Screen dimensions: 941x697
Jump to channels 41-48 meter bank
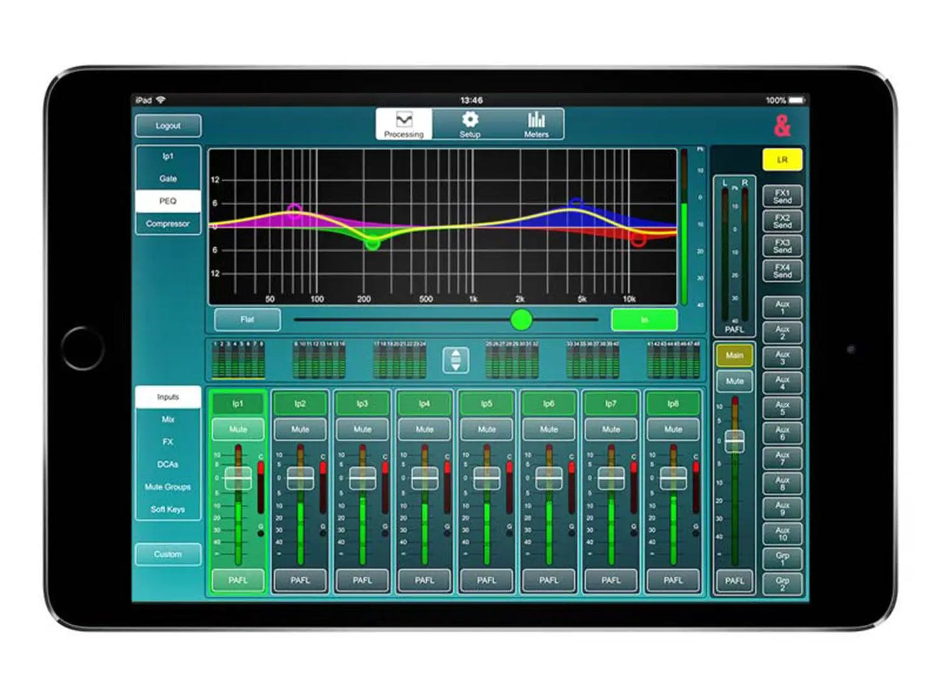(x=673, y=360)
